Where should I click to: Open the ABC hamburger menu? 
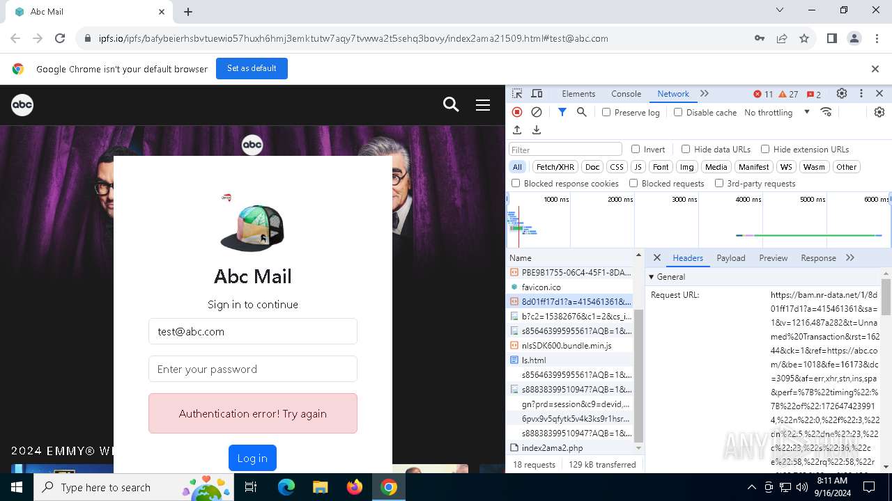483,104
